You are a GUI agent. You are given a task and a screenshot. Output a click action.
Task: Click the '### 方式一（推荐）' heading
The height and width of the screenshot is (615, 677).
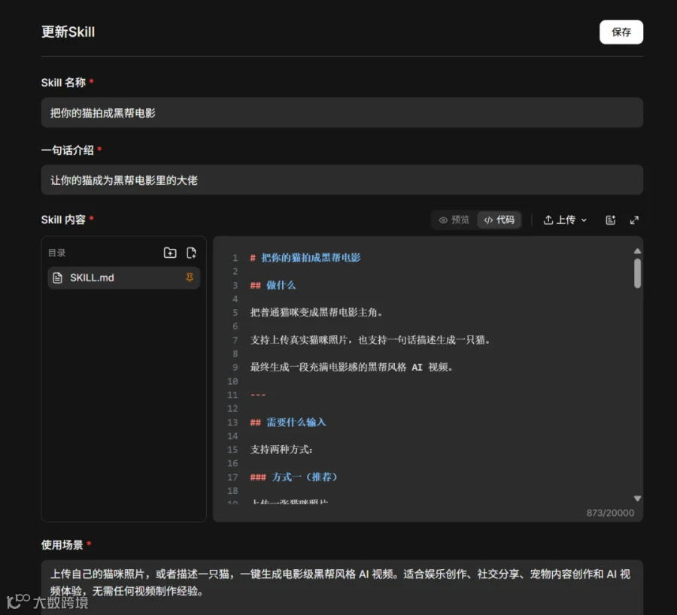[293, 477]
